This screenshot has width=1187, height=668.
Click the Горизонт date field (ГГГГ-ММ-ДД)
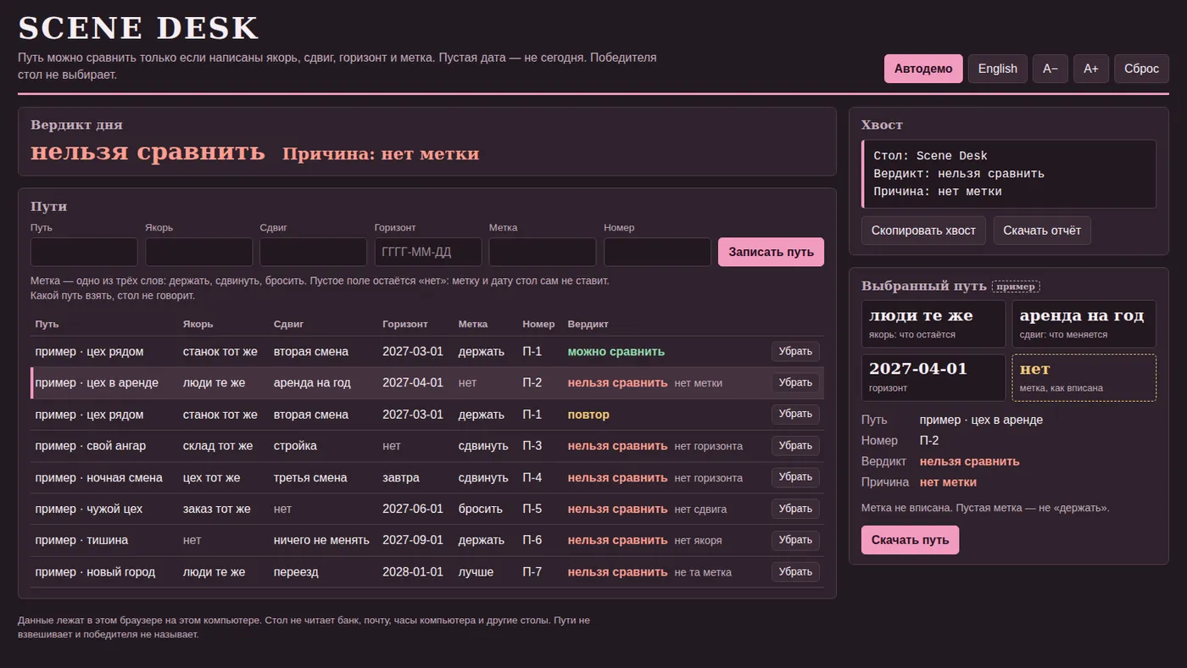428,252
